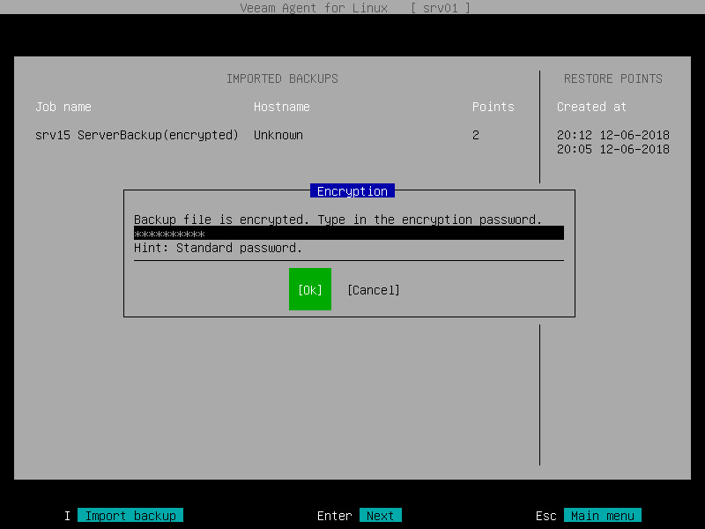The image size is (705, 529).
Task: Click the Points column header
Action: (x=493, y=107)
